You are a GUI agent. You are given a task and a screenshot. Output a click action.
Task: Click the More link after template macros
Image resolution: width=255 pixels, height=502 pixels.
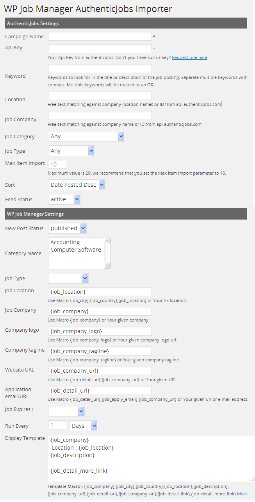242,494
